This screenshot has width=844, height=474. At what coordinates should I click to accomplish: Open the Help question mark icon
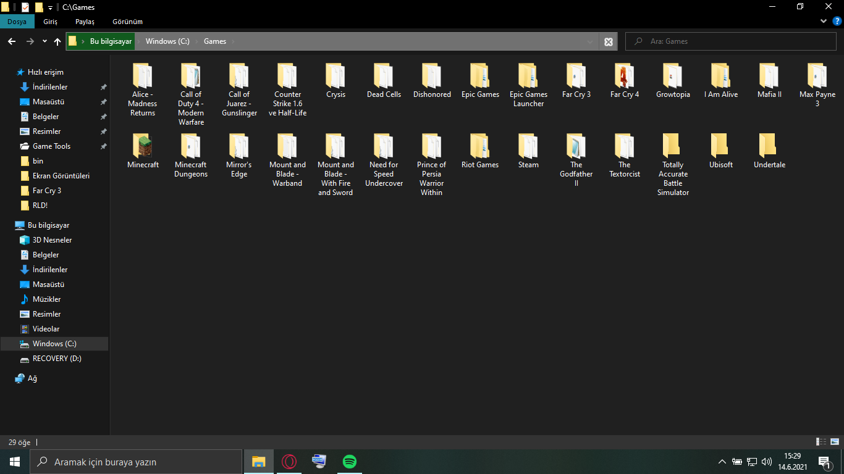[837, 21]
